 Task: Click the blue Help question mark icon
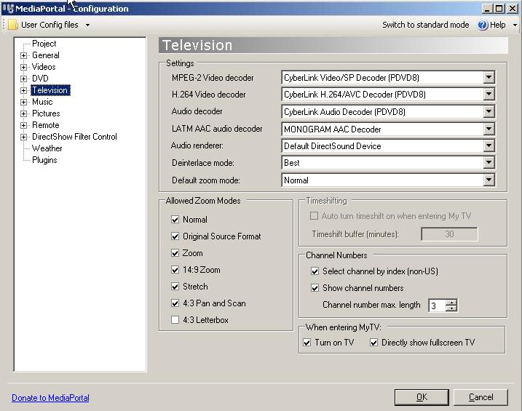[483, 25]
